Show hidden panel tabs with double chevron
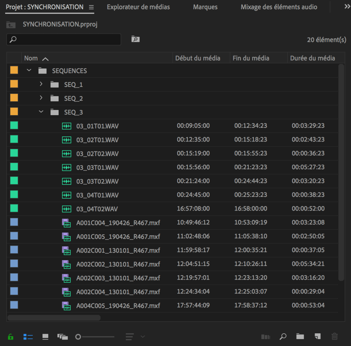This screenshot has width=351, height=346. (x=347, y=7)
